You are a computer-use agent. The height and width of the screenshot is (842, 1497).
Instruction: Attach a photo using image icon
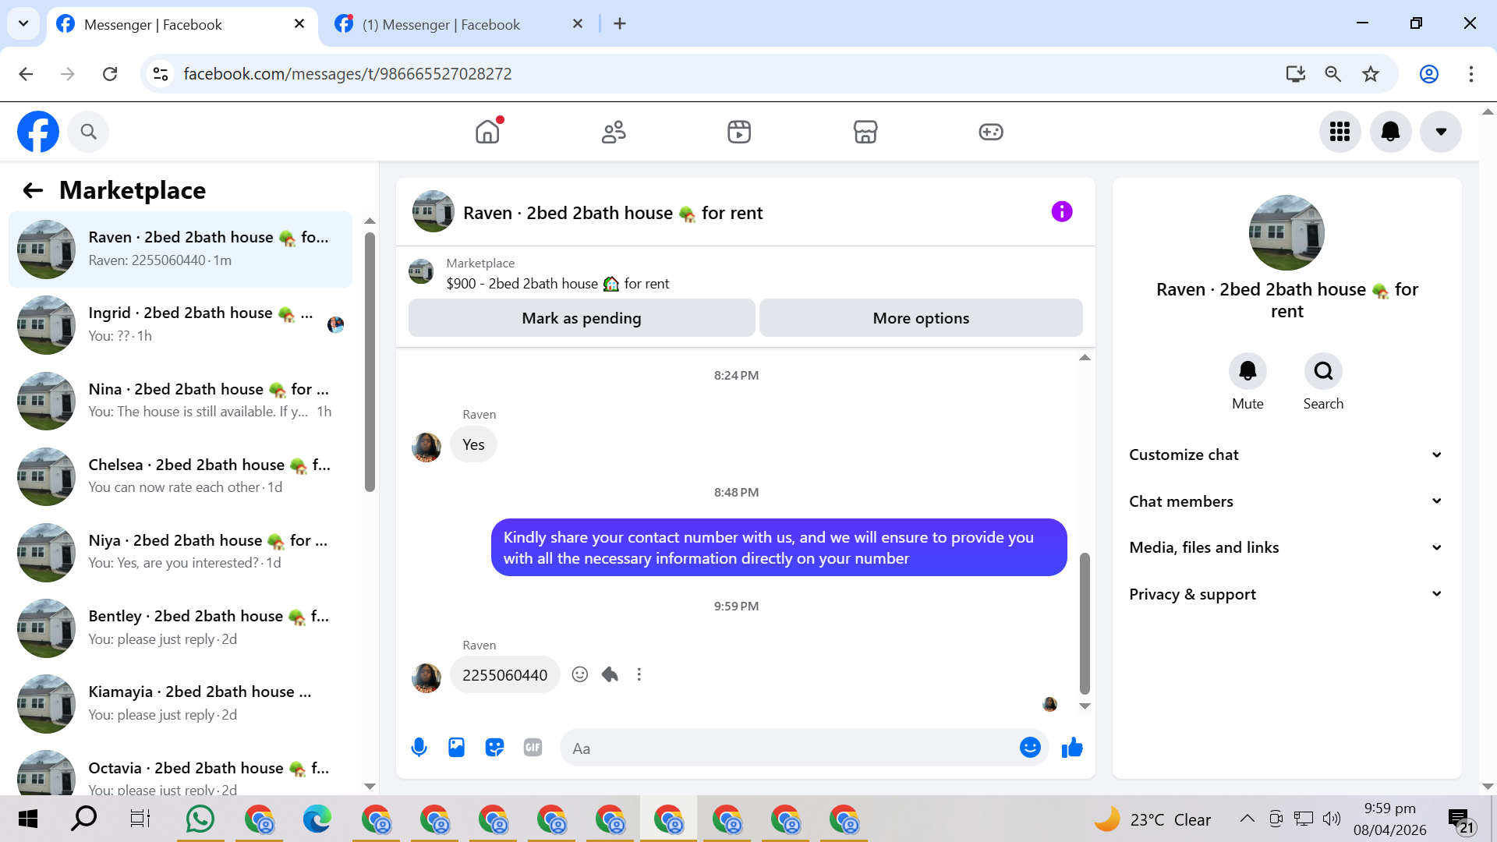click(456, 748)
